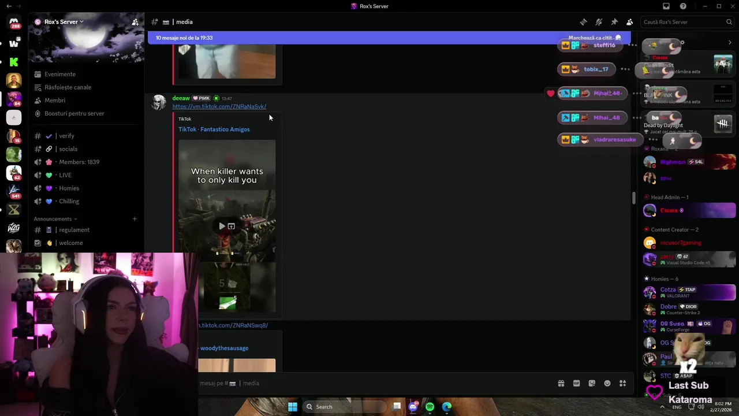
Task: Open the Clean Bandit activity card
Action: click(x=688, y=64)
